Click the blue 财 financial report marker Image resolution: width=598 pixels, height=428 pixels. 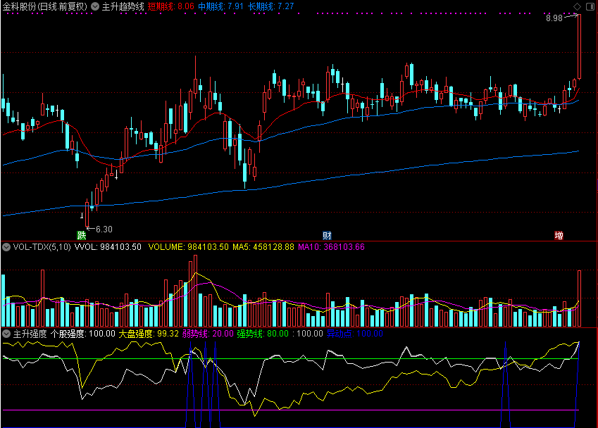(327, 235)
